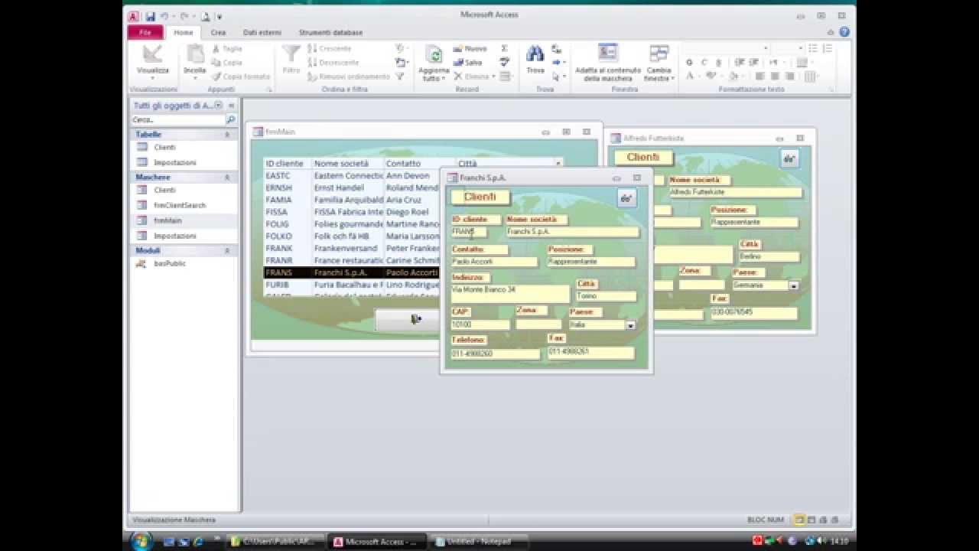The width and height of the screenshot is (979, 551).
Task: Select the Clienti table in navigation pane
Action: [x=164, y=147]
